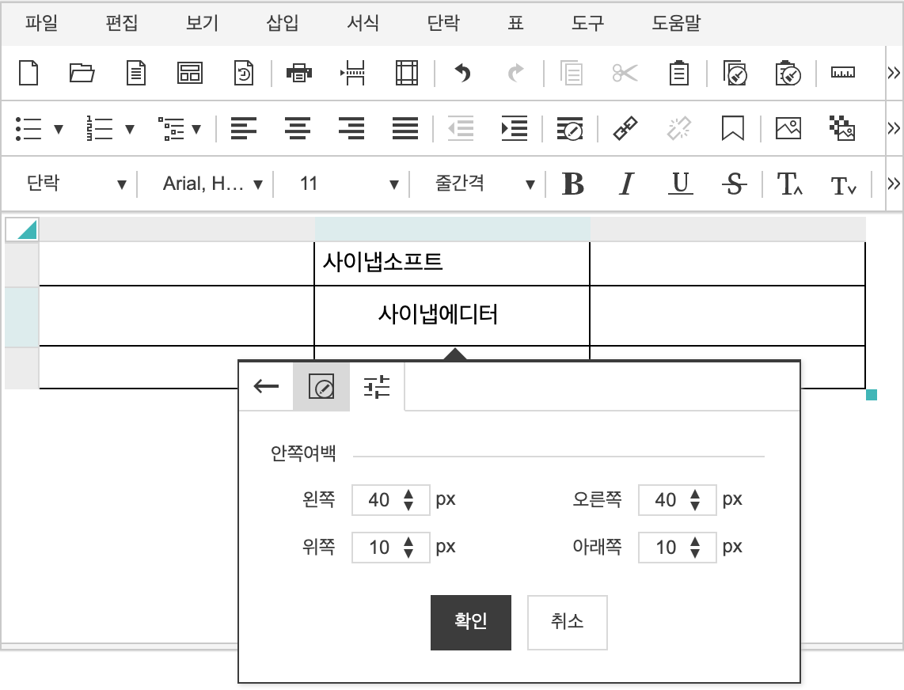
Task: Click the Bookmark icon
Action: click(733, 128)
